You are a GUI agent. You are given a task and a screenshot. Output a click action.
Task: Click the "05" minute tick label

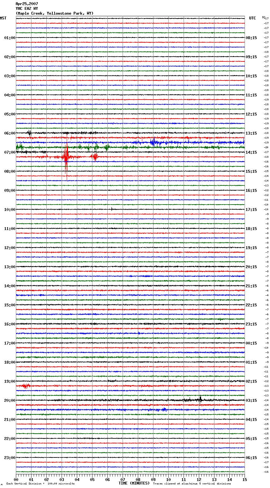coord(92,479)
